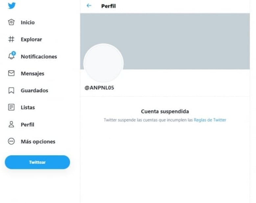Viewport: 256px width, 203px height.
Task: Click the Inicio home icon
Action: (x=11, y=22)
